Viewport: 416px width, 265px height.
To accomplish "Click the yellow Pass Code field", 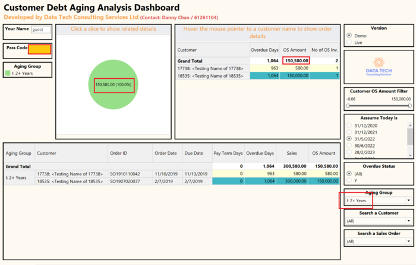I will (40, 50).
